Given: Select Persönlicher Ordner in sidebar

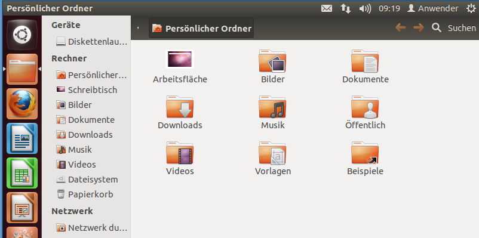Looking at the screenshot, I should pos(91,75).
